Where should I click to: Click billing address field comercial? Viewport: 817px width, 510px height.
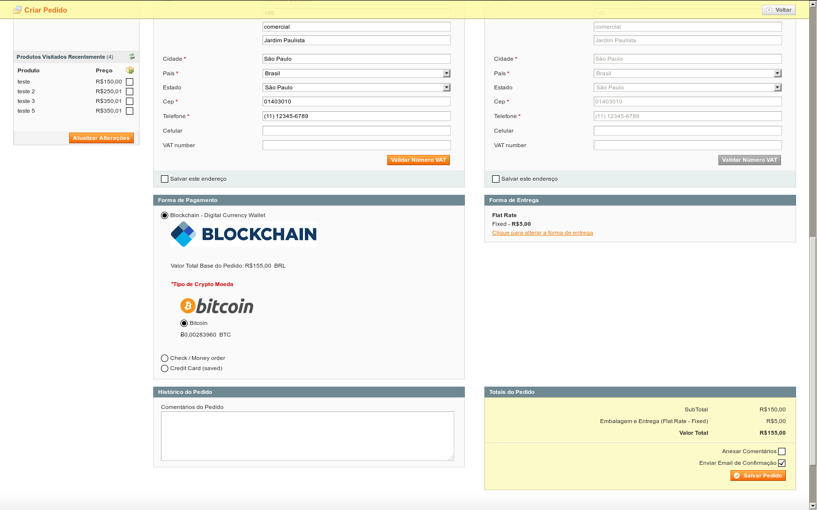pyautogui.click(x=356, y=27)
